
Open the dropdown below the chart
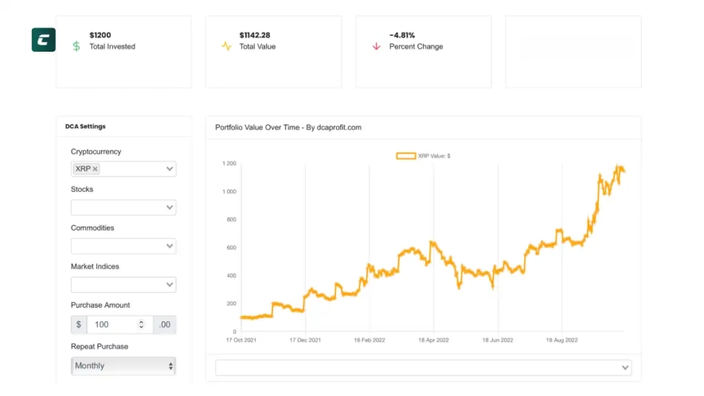[x=423, y=367]
